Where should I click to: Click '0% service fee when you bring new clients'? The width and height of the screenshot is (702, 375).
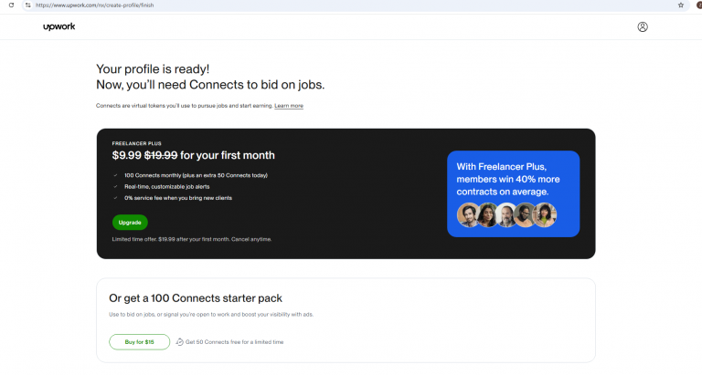[178, 198]
